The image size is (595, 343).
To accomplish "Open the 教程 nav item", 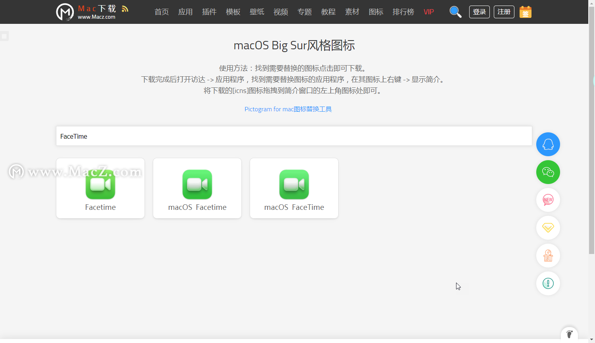I will click(x=328, y=12).
